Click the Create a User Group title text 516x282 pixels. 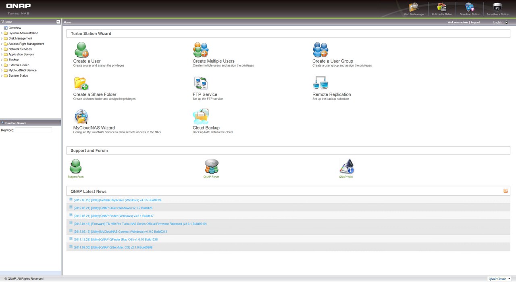[x=333, y=61]
